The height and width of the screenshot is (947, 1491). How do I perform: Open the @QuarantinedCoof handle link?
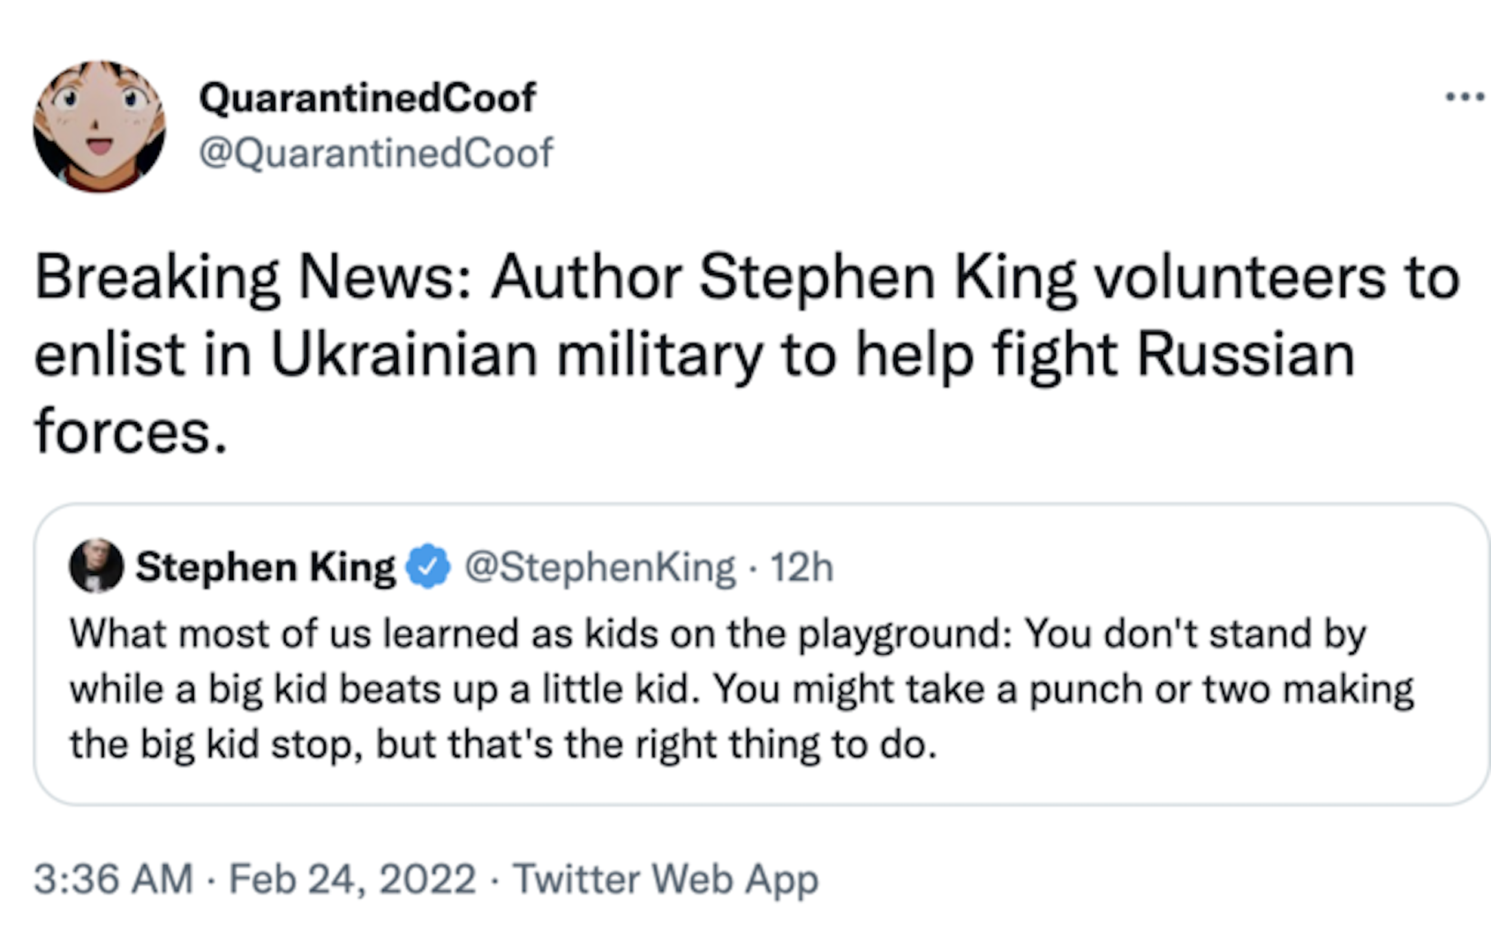(x=375, y=153)
